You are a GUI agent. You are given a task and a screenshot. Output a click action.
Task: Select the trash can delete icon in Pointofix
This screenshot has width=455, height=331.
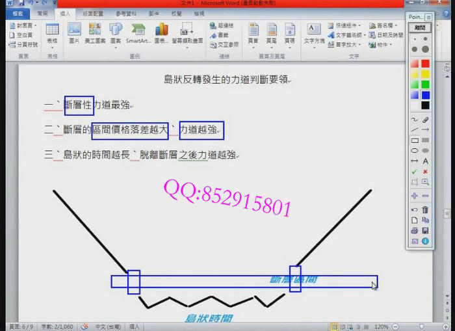pos(425,210)
